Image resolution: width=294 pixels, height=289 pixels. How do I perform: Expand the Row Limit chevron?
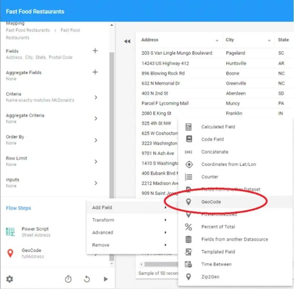[x=96, y=162]
